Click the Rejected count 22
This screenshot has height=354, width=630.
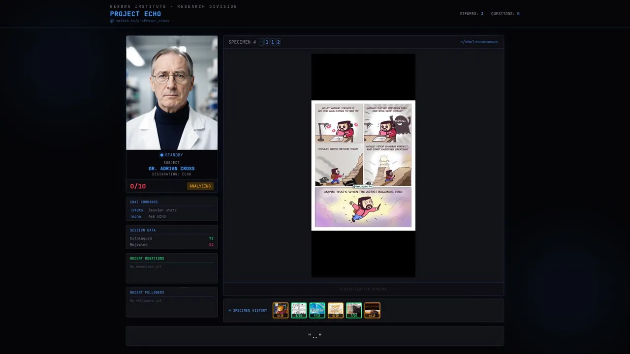pyautogui.click(x=211, y=244)
